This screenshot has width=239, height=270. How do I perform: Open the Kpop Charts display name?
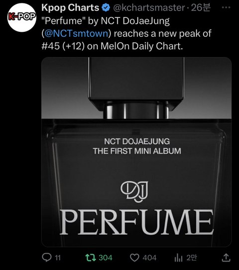[70, 8]
